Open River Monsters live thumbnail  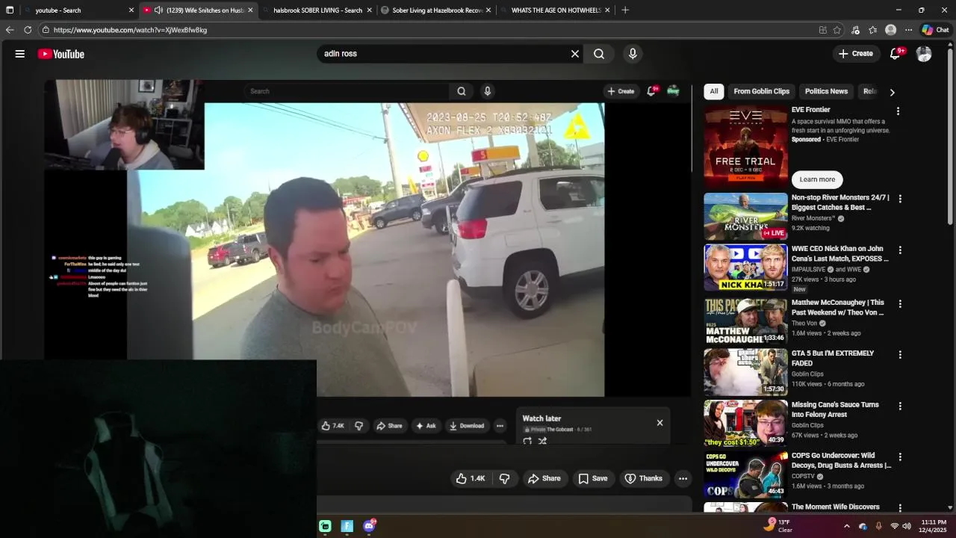click(745, 217)
